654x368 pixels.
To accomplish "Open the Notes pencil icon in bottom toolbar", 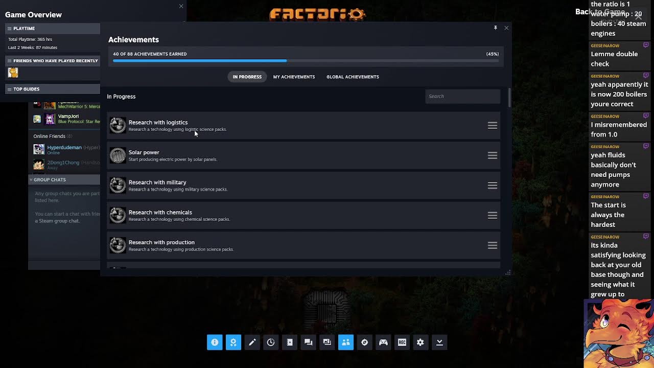I will tap(252, 342).
